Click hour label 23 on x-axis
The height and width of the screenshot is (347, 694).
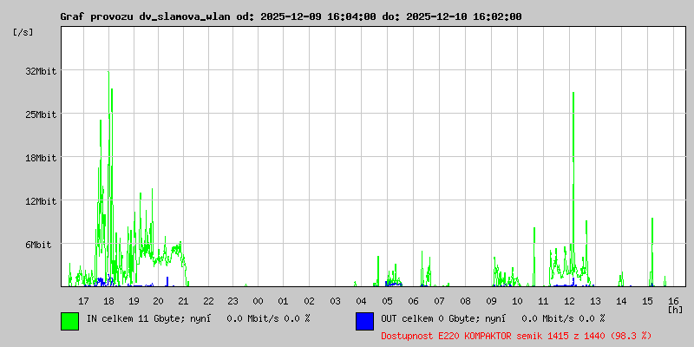[232, 301]
